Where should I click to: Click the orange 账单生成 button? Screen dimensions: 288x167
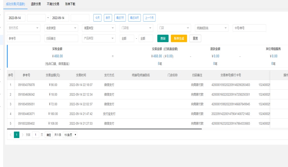click(179, 38)
